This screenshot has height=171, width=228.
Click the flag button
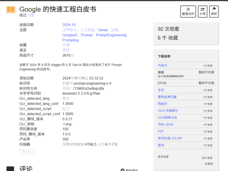(214, 11)
